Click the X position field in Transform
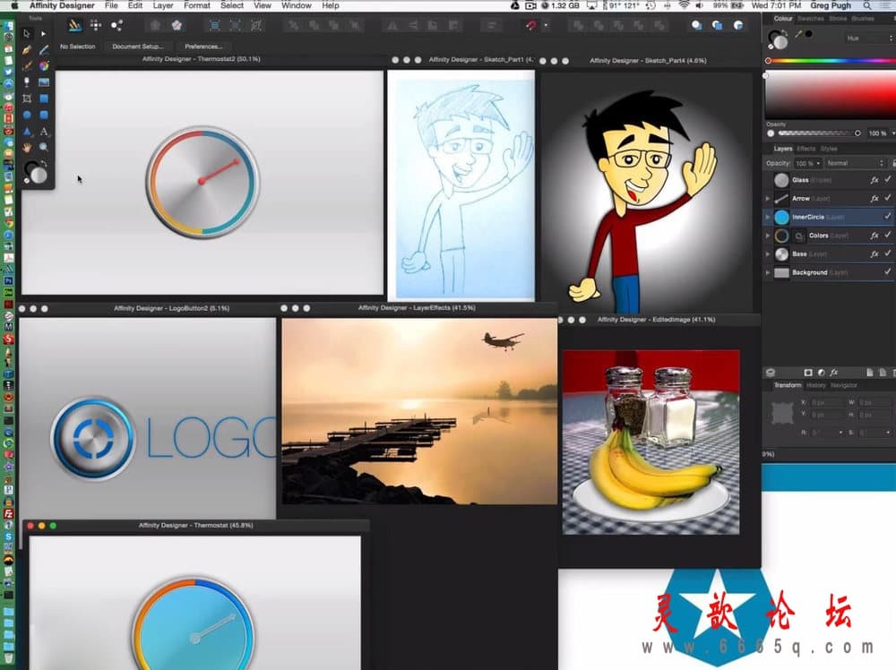 pos(827,403)
